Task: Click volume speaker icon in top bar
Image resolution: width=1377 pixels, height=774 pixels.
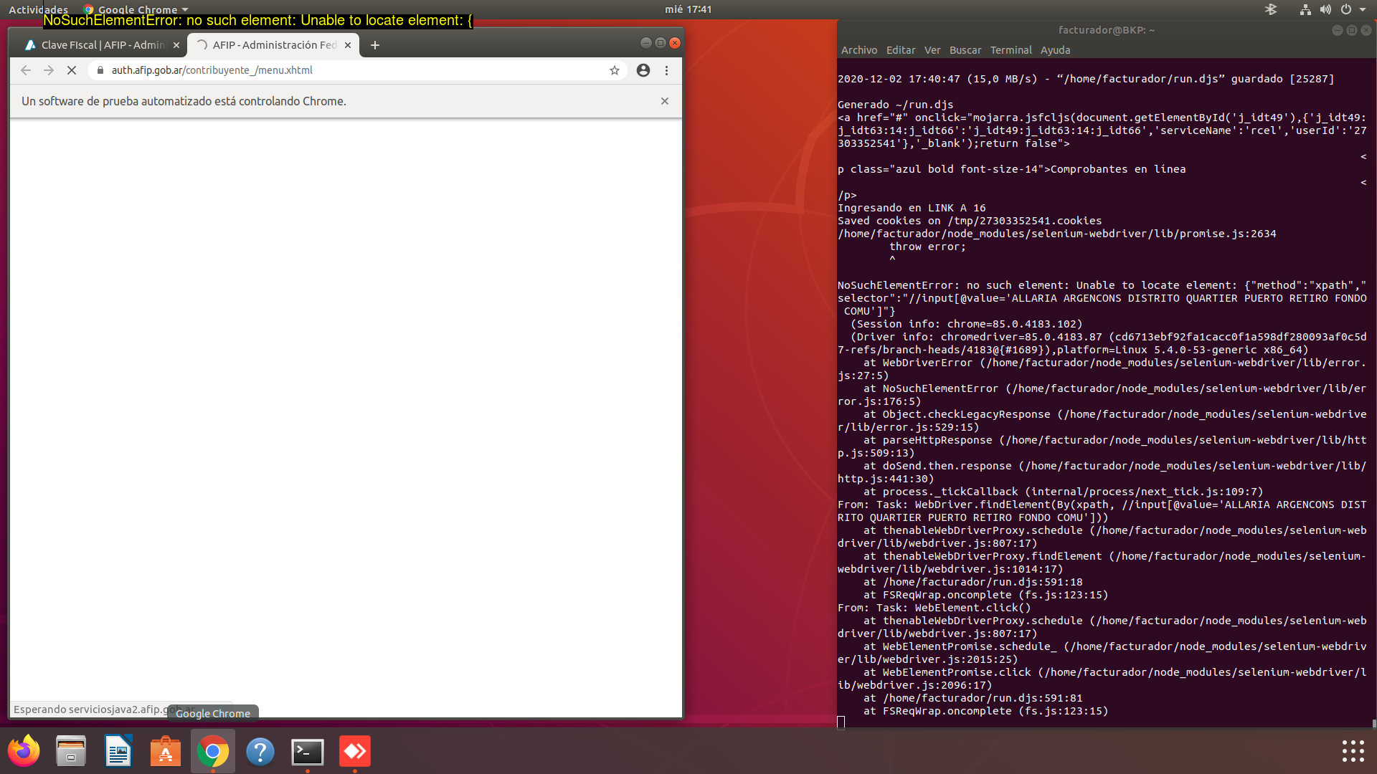Action: (x=1325, y=9)
